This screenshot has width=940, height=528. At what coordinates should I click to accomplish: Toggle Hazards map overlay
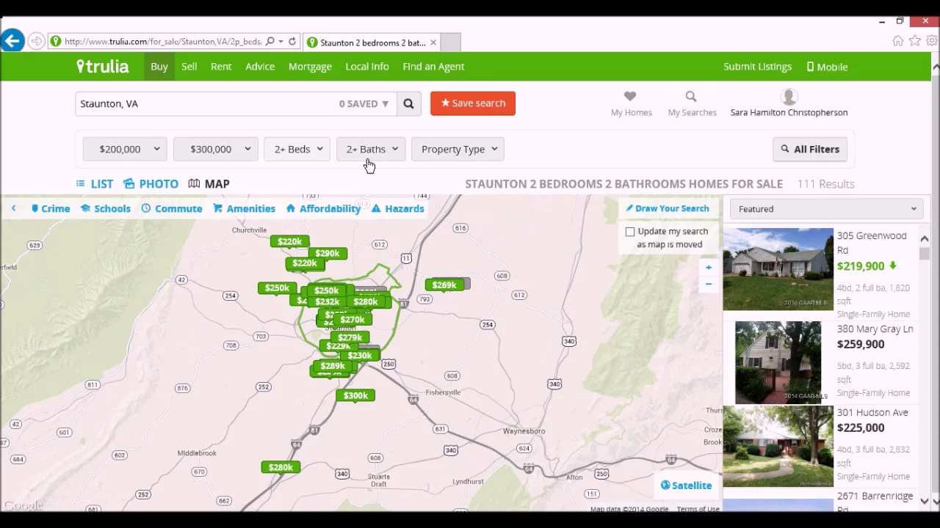[397, 209]
